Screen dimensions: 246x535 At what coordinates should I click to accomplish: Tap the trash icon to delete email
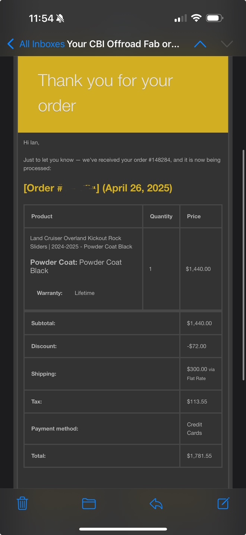(x=22, y=503)
